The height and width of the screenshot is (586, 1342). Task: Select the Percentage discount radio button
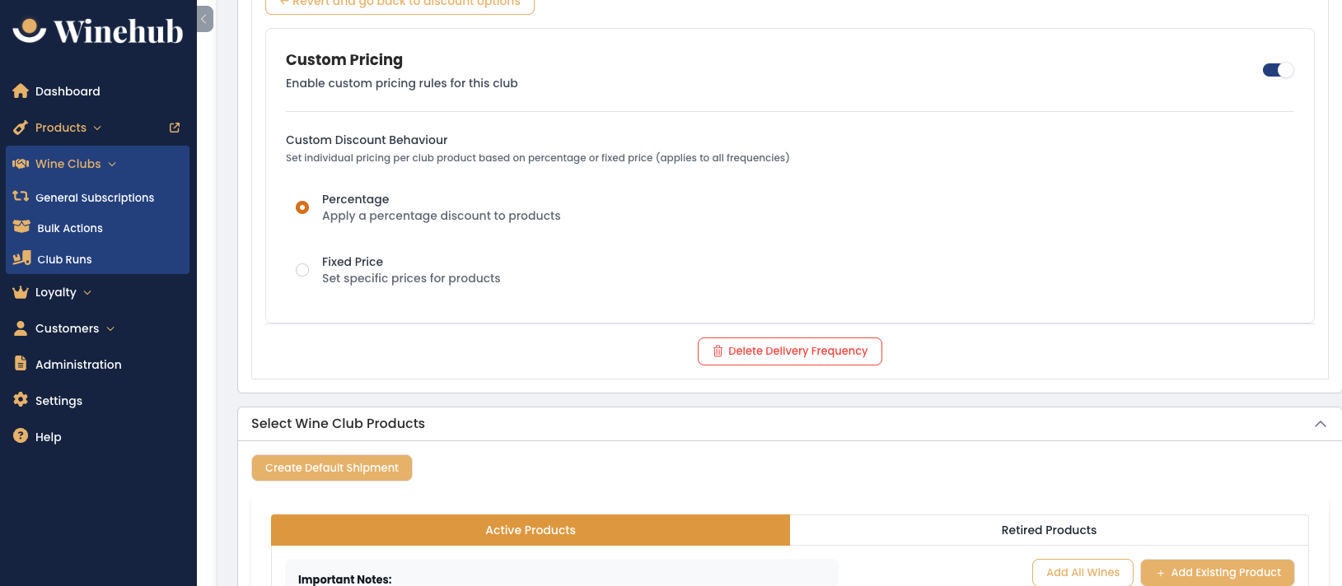click(302, 207)
